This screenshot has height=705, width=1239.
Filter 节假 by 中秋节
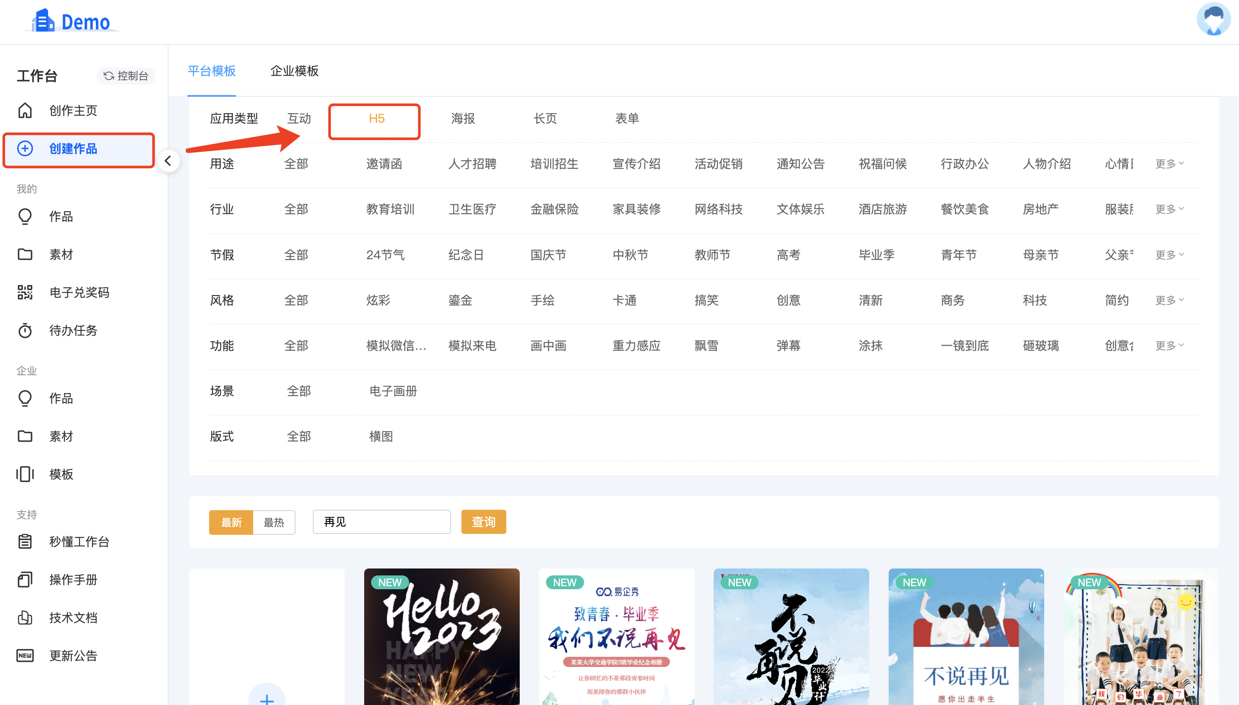coord(630,255)
